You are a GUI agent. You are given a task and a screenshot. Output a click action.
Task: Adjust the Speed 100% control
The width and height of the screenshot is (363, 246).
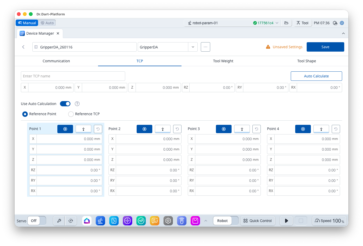tap(329, 221)
